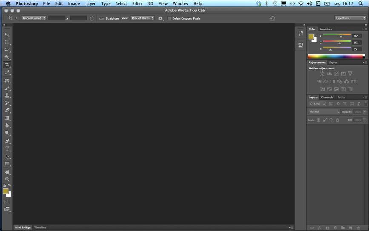Toggle lock image pixels

tap(325, 120)
